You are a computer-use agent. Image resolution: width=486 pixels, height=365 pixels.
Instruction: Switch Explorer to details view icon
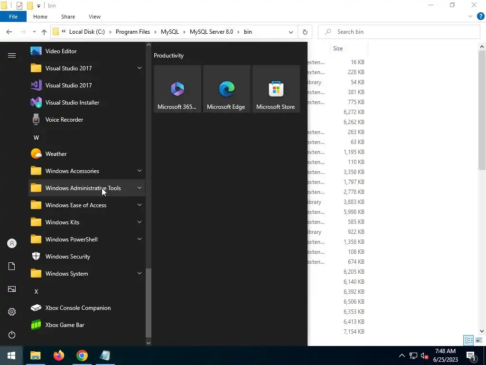click(468, 340)
